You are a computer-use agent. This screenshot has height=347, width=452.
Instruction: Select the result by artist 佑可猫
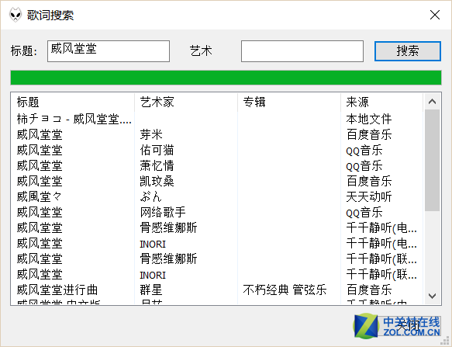click(217, 150)
